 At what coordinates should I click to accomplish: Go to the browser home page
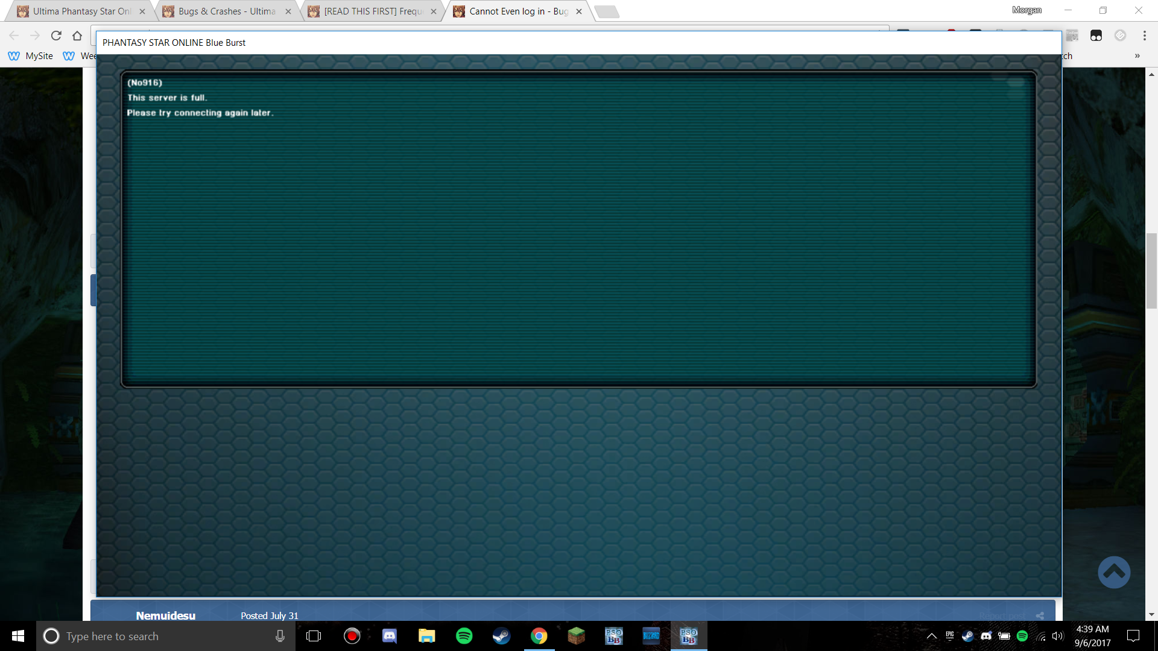(77, 36)
